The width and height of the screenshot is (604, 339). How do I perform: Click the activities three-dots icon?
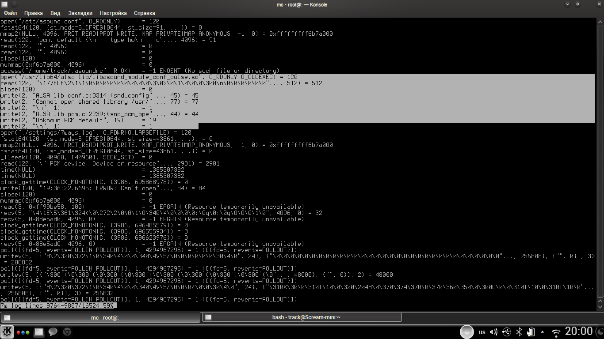[x=23, y=332]
